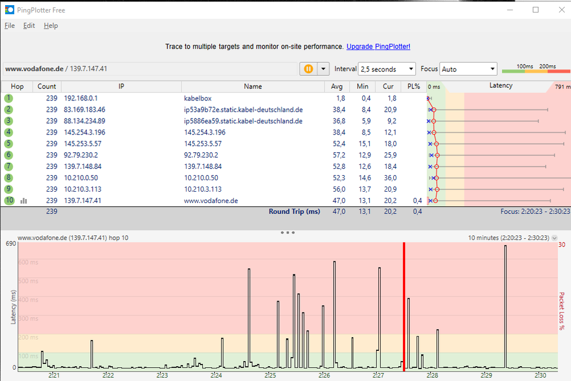Image resolution: width=571 pixels, height=381 pixels.
Task: Click the tall latency spike near 2:29
Action: (x=505, y=306)
